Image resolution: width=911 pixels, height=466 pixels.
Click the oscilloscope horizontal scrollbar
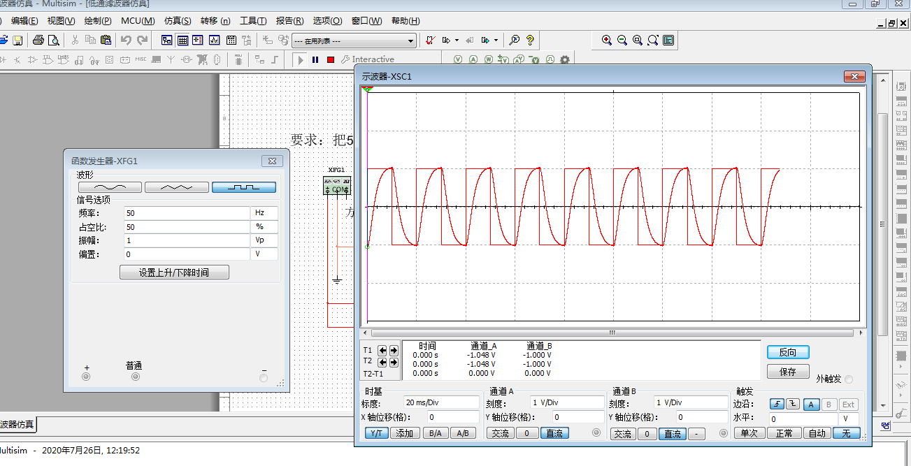point(613,333)
